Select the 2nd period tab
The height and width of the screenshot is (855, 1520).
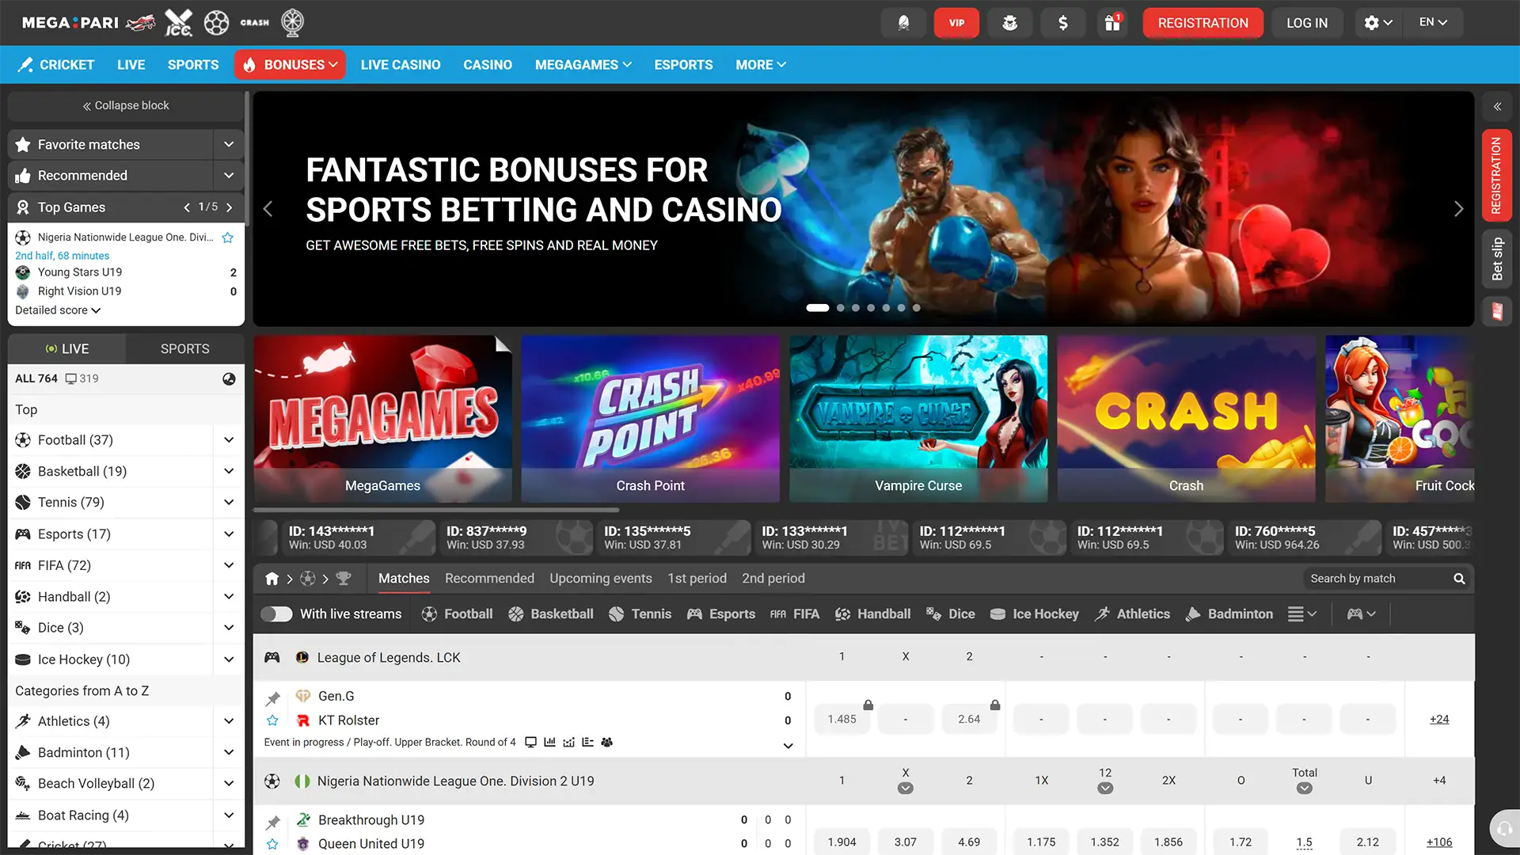tap(773, 579)
